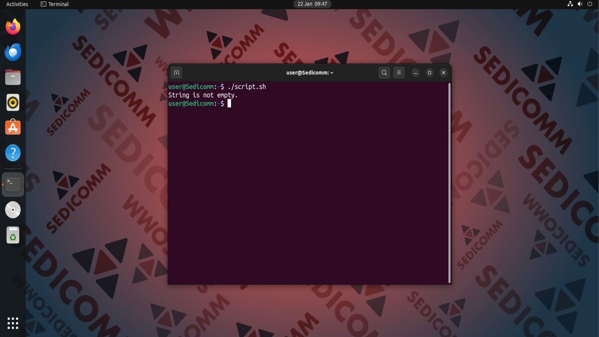This screenshot has height=337, width=599.
Task: Launch Rhythmbox music player
Action: point(13,102)
